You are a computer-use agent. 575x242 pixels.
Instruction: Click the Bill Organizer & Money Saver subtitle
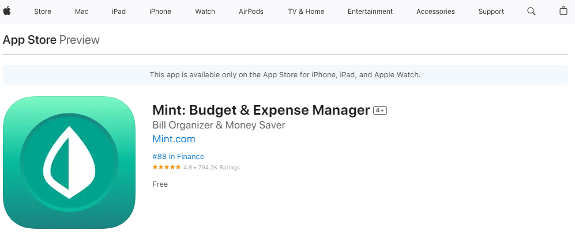219,125
